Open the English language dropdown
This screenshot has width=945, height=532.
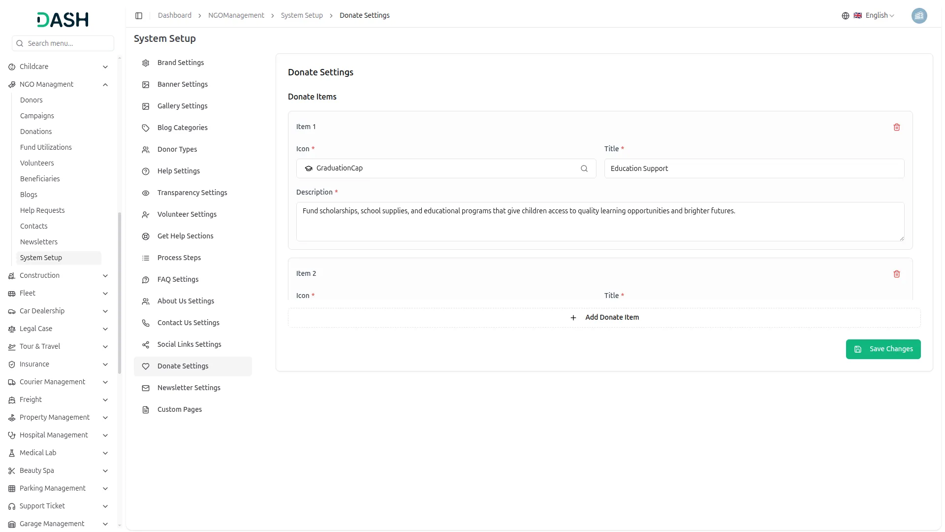pos(879,16)
